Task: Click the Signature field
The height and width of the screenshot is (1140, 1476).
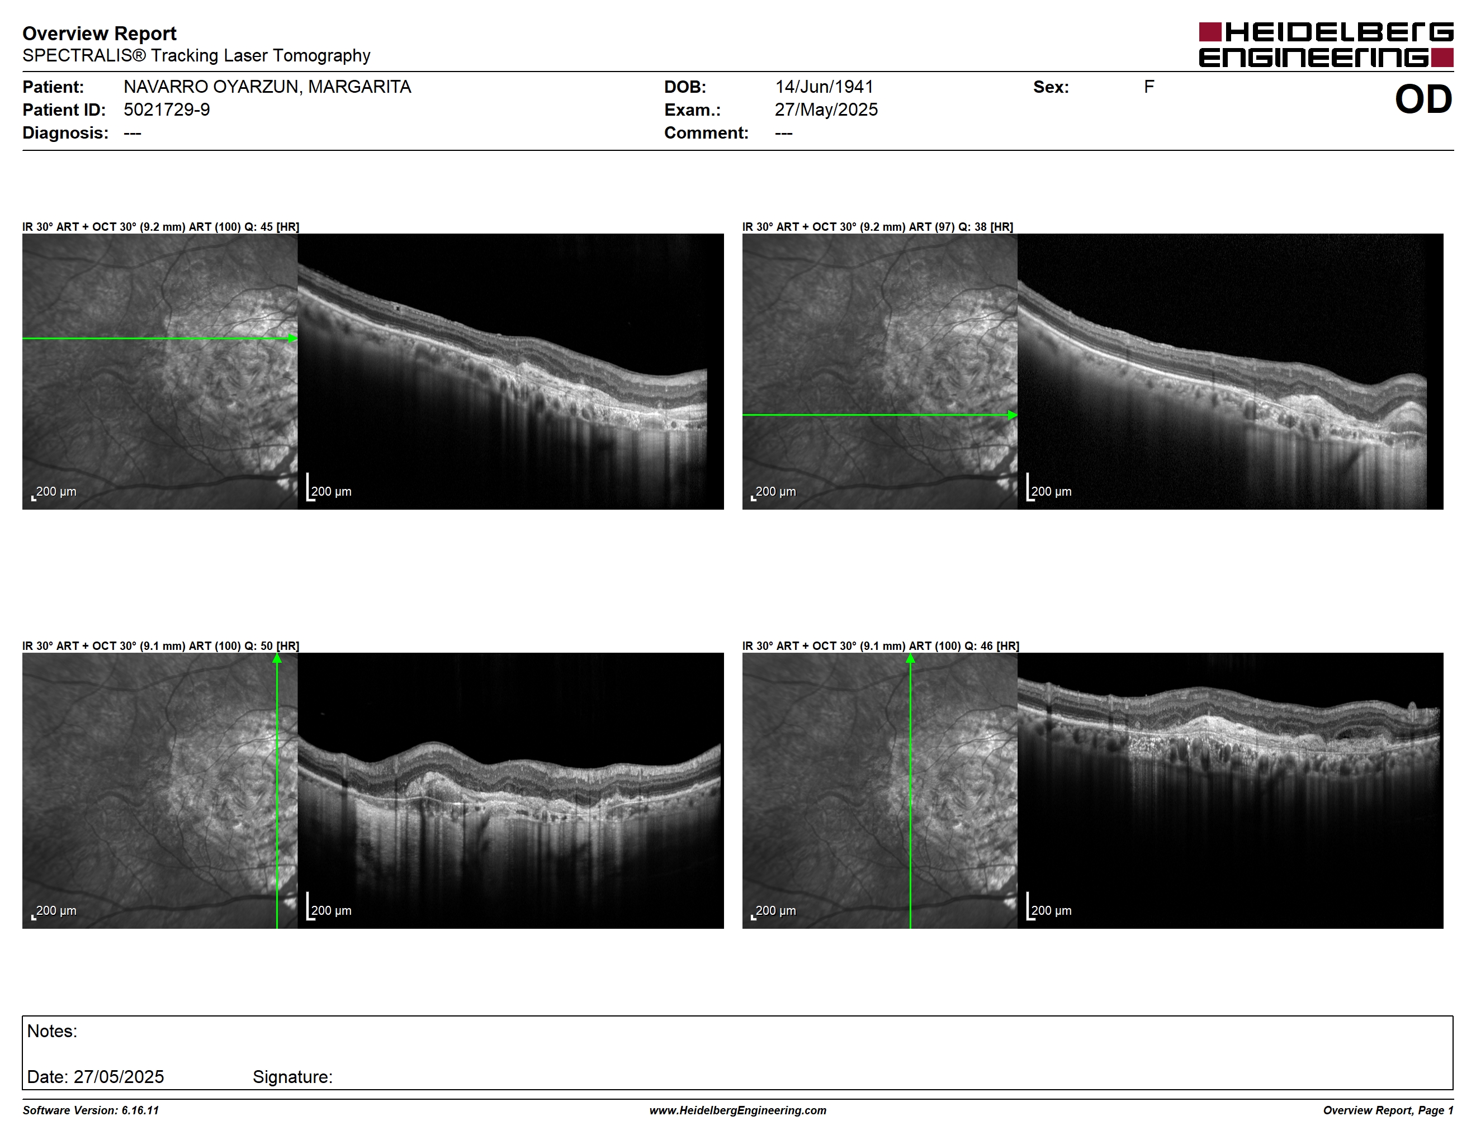Action: pyautogui.click(x=292, y=1076)
